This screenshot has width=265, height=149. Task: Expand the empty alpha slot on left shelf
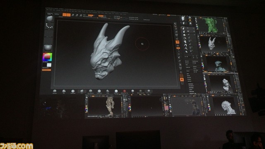(49, 33)
